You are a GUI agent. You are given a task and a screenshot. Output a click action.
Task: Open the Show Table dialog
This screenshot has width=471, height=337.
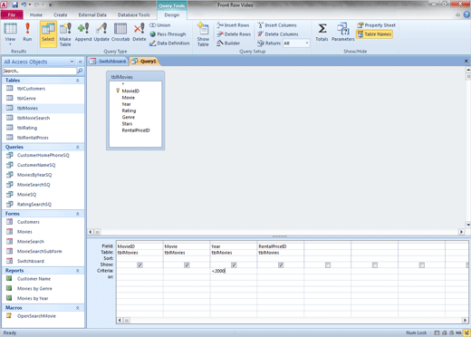click(203, 34)
